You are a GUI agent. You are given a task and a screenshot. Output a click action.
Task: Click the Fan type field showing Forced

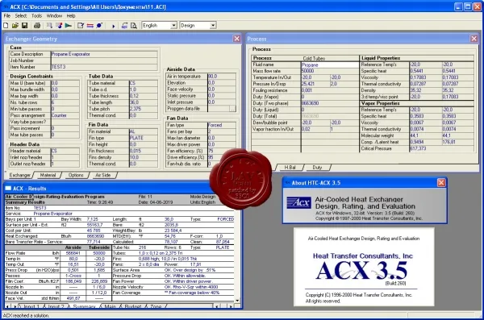pos(222,125)
